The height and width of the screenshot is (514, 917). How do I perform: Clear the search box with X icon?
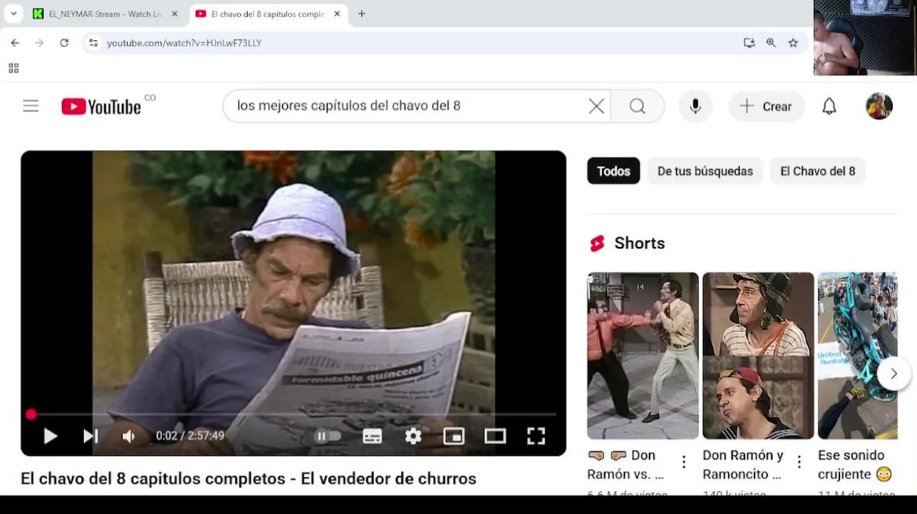(596, 106)
